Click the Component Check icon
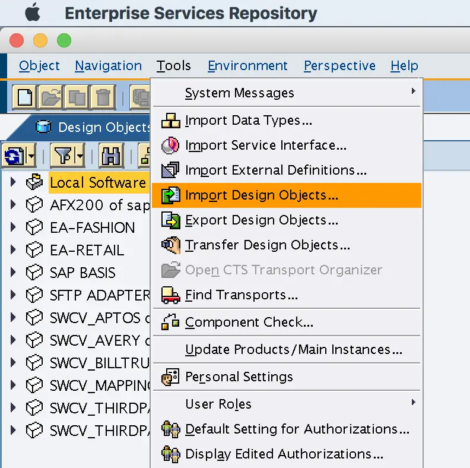The image size is (470, 468). 170,322
